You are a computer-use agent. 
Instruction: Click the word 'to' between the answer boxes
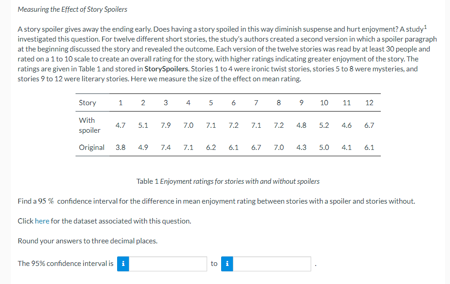pos(214,264)
